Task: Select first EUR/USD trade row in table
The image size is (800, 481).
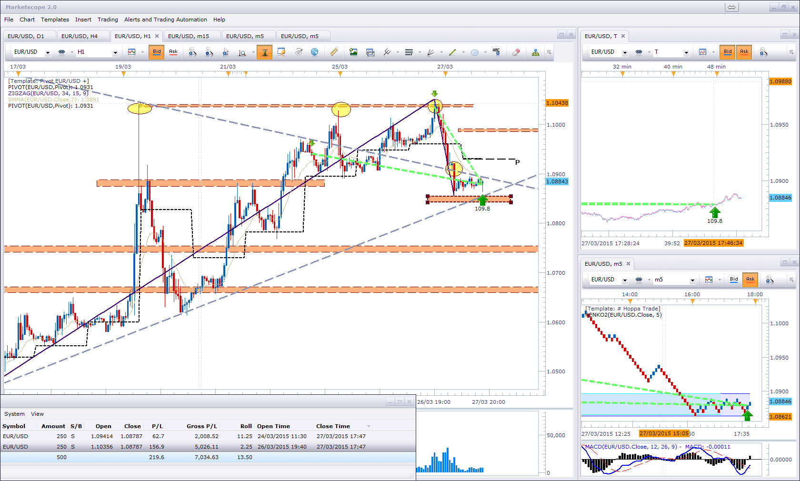Action: tap(143, 436)
